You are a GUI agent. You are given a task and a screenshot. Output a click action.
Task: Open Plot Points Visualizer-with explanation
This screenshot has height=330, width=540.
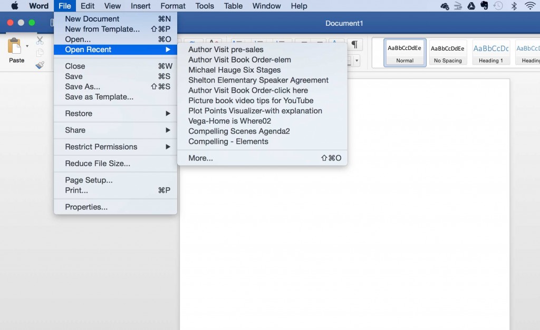[x=262, y=111]
